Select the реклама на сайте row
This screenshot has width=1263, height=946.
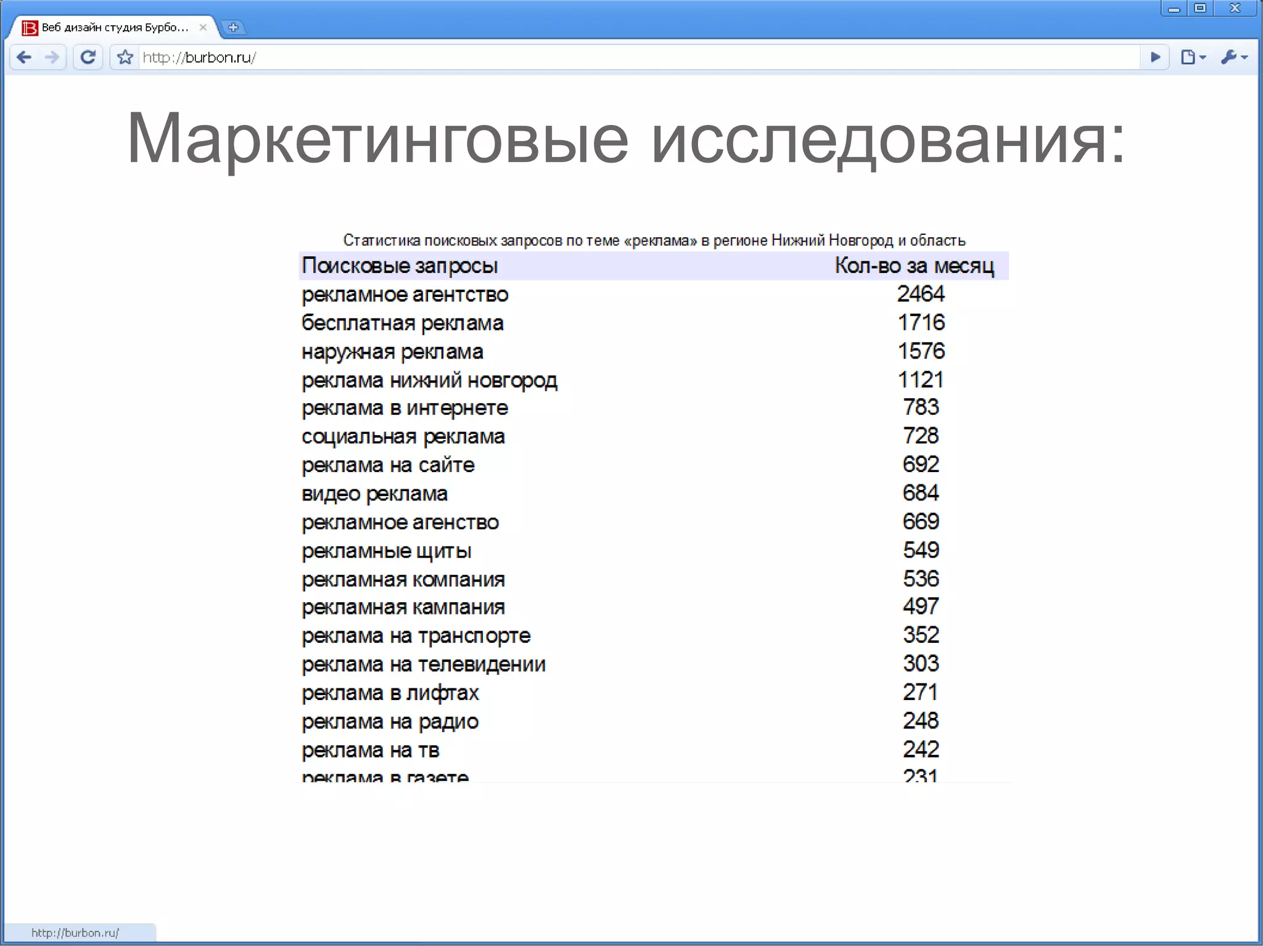click(654, 465)
